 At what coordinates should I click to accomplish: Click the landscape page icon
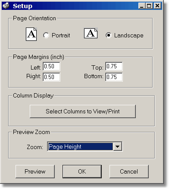tap(91, 33)
